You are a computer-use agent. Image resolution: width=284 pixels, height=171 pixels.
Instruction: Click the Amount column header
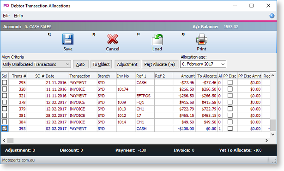coord(184,76)
